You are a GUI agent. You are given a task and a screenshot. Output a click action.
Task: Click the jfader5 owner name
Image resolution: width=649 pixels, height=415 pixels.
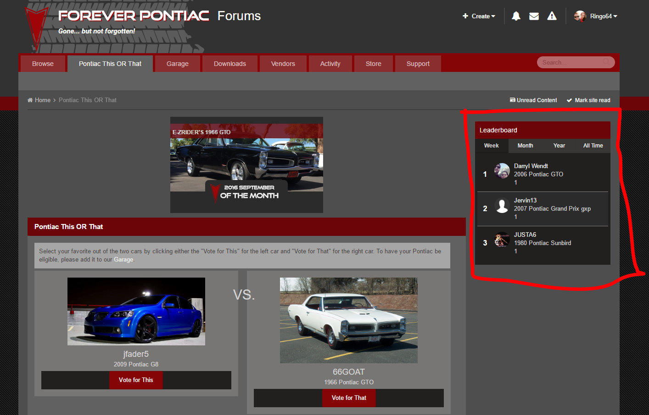(x=136, y=354)
